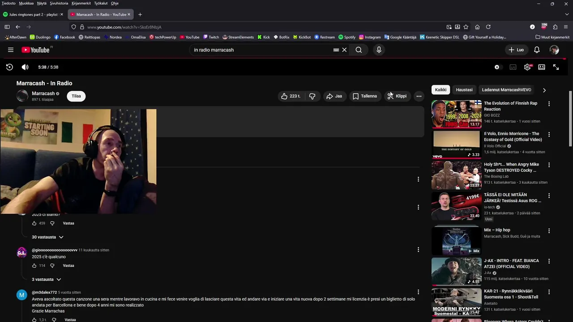Image resolution: width=573 pixels, height=322 pixels.
Task: Reload the page with the refresh icon
Action: (x=488, y=27)
